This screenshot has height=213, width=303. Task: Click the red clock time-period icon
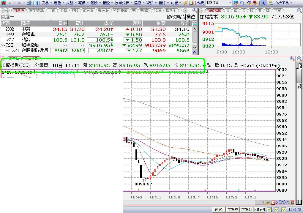click(x=273, y=202)
